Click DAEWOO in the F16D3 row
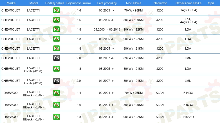The height and width of the screenshot is (123, 220). [x=10, y=105]
